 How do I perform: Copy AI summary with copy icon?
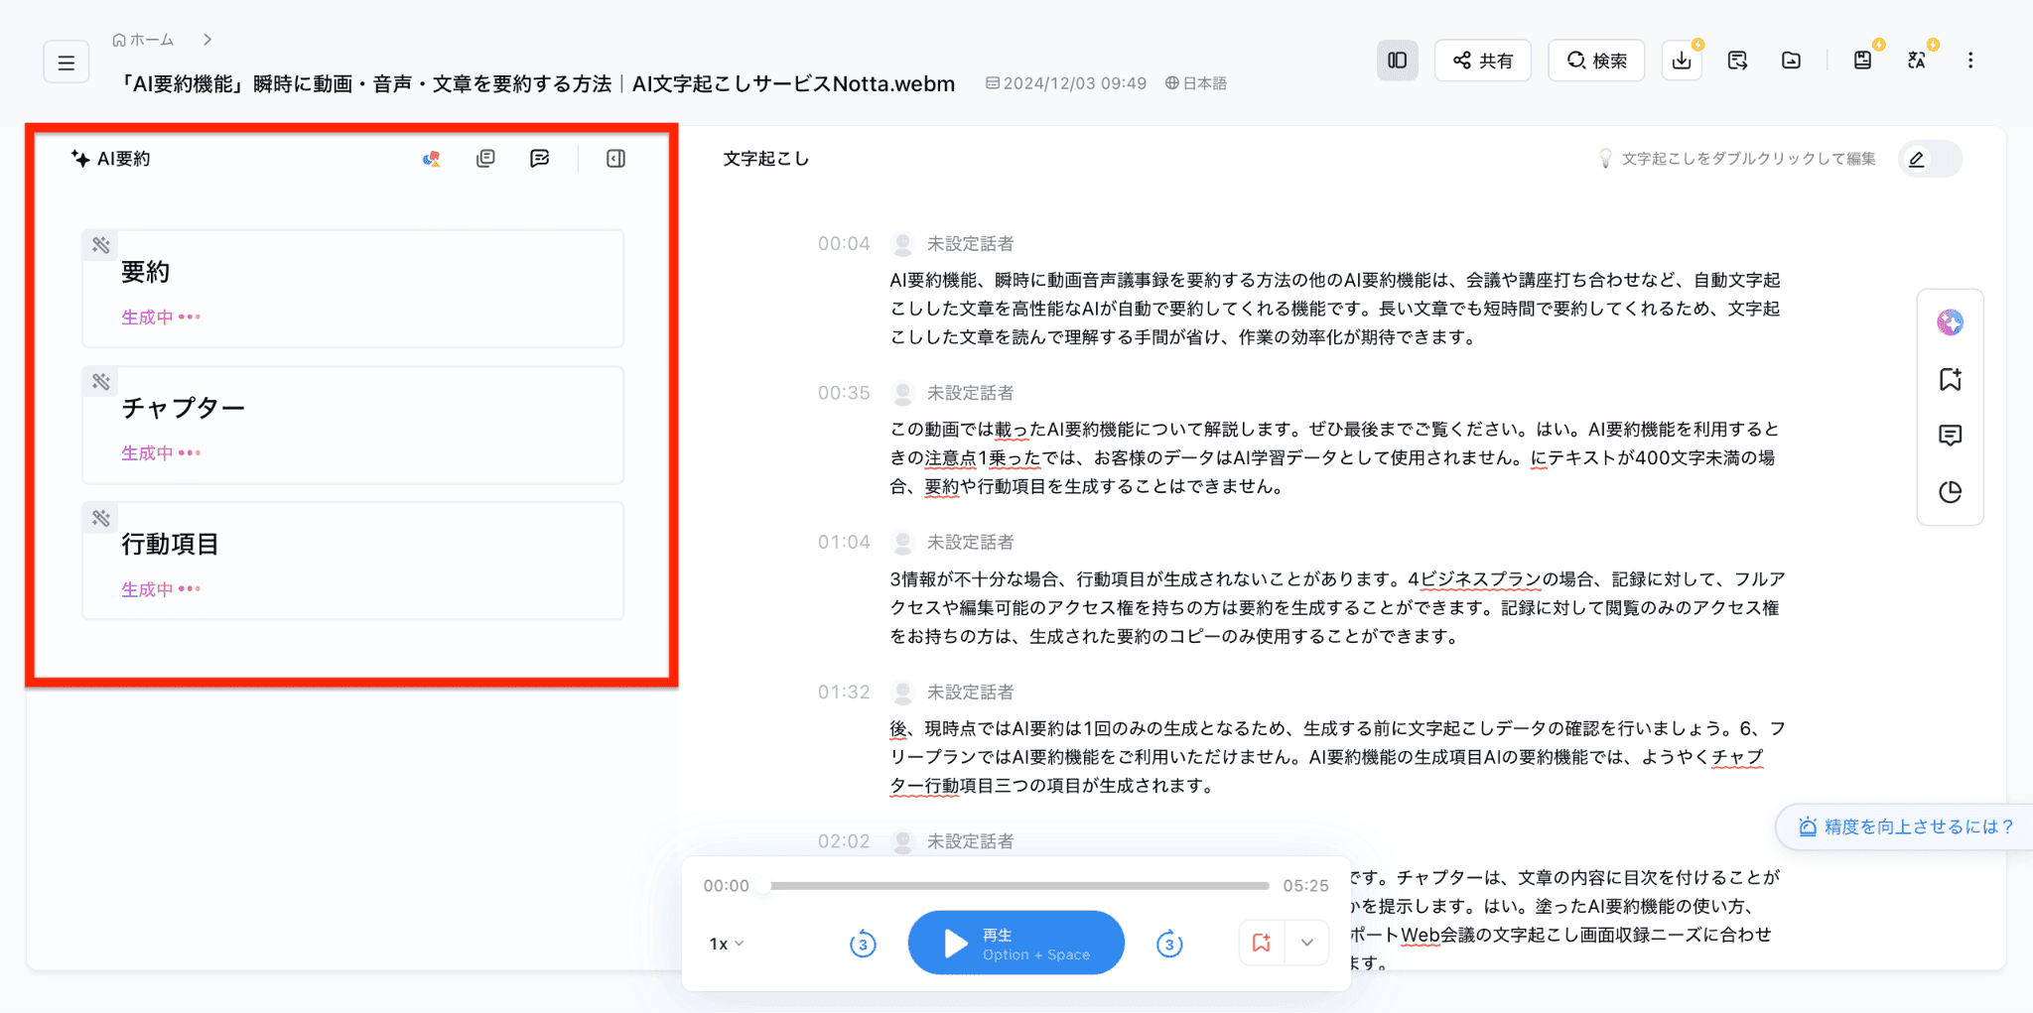coord(485,159)
